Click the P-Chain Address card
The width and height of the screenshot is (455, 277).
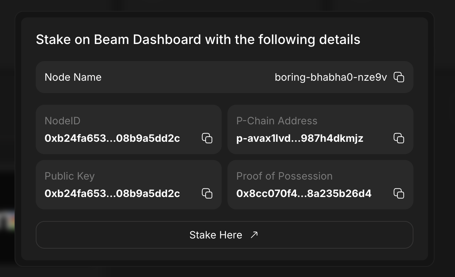click(x=320, y=129)
